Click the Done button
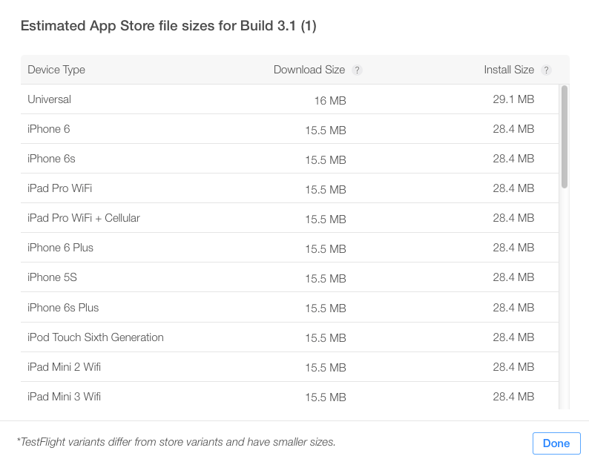589x459 pixels. tap(556, 443)
